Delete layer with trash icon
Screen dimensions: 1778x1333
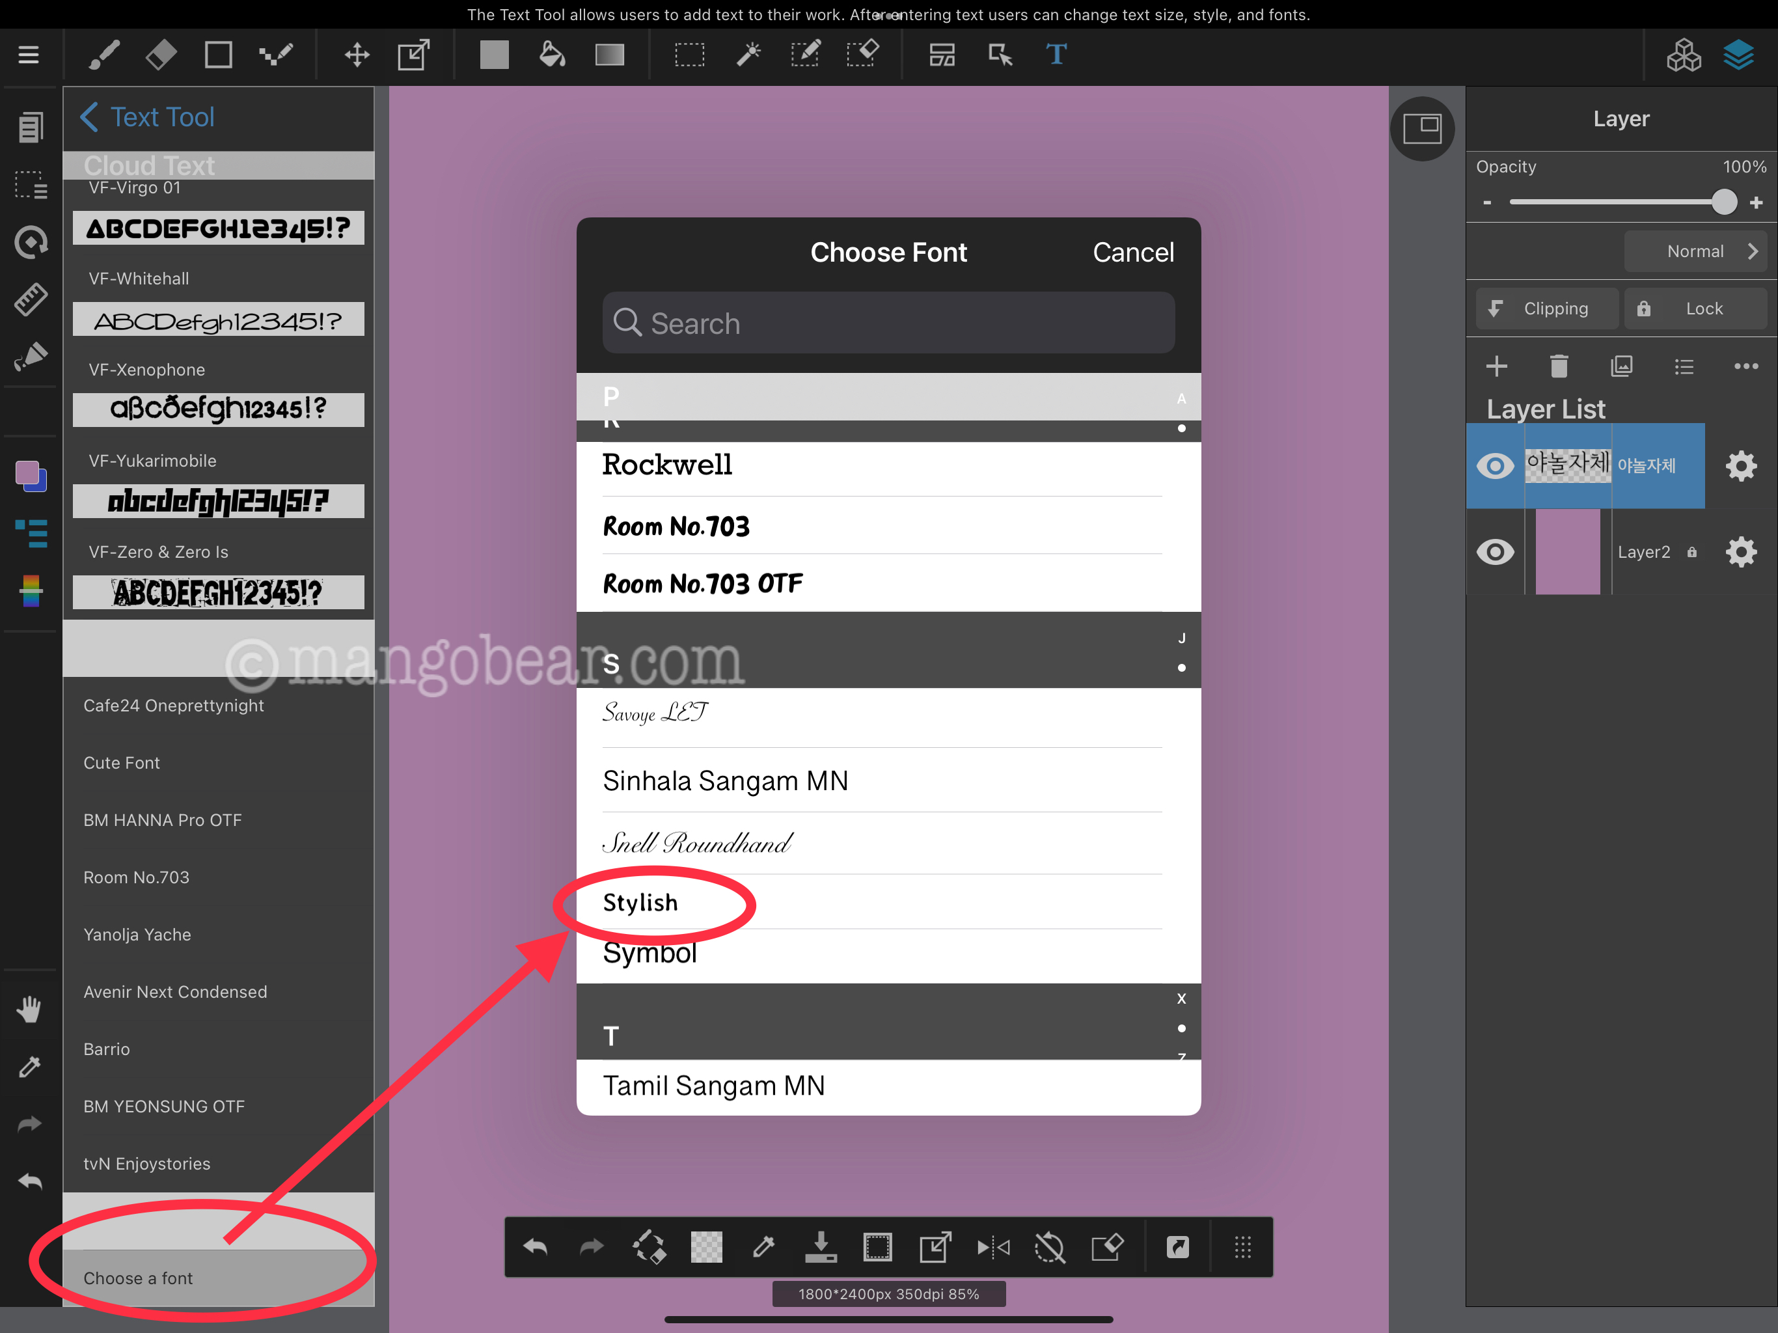[x=1559, y=366]
